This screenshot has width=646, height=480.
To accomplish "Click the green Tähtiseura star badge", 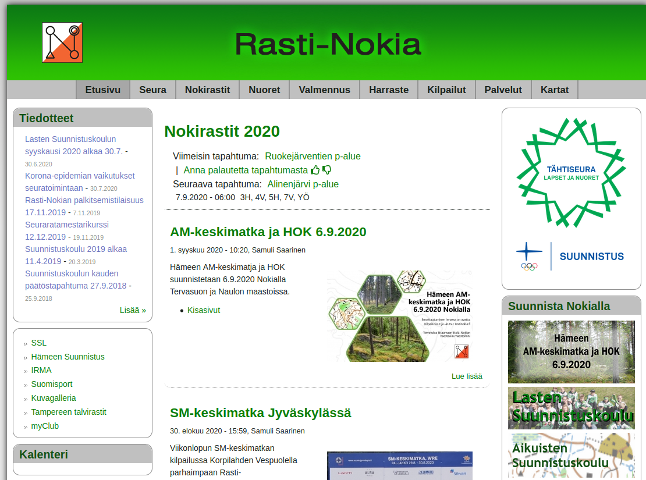I will (571, 172).
